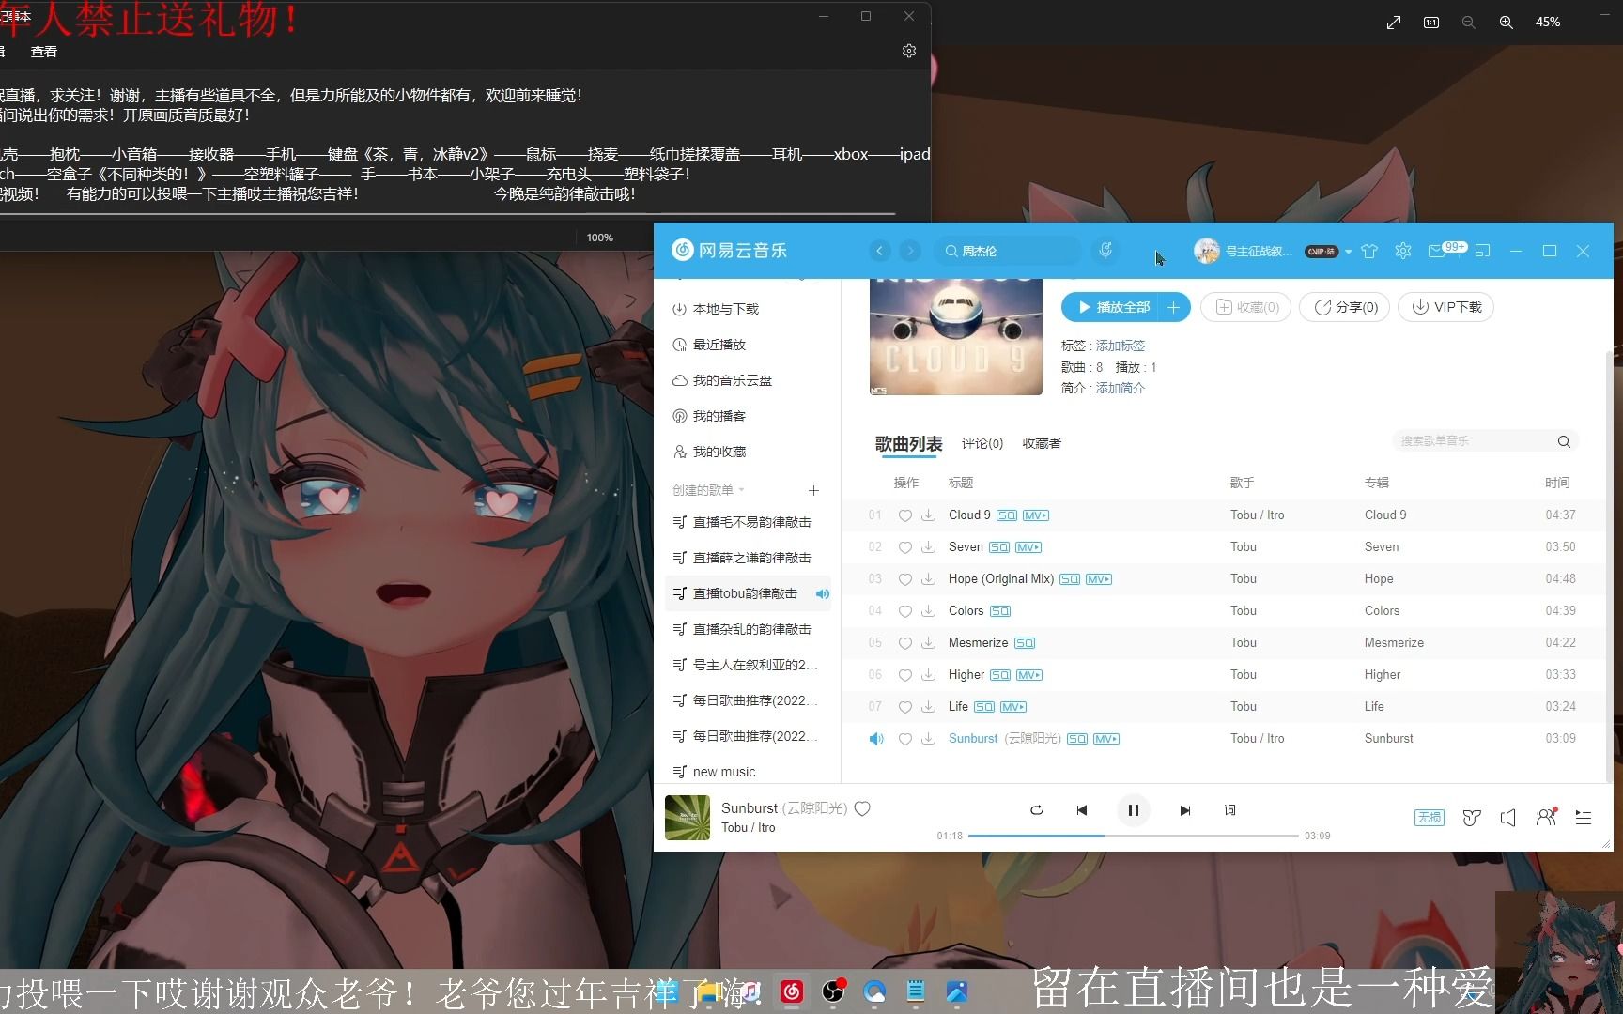Open the 查看 menu in Notepad

pyautogui.click(x=44, y=52)
